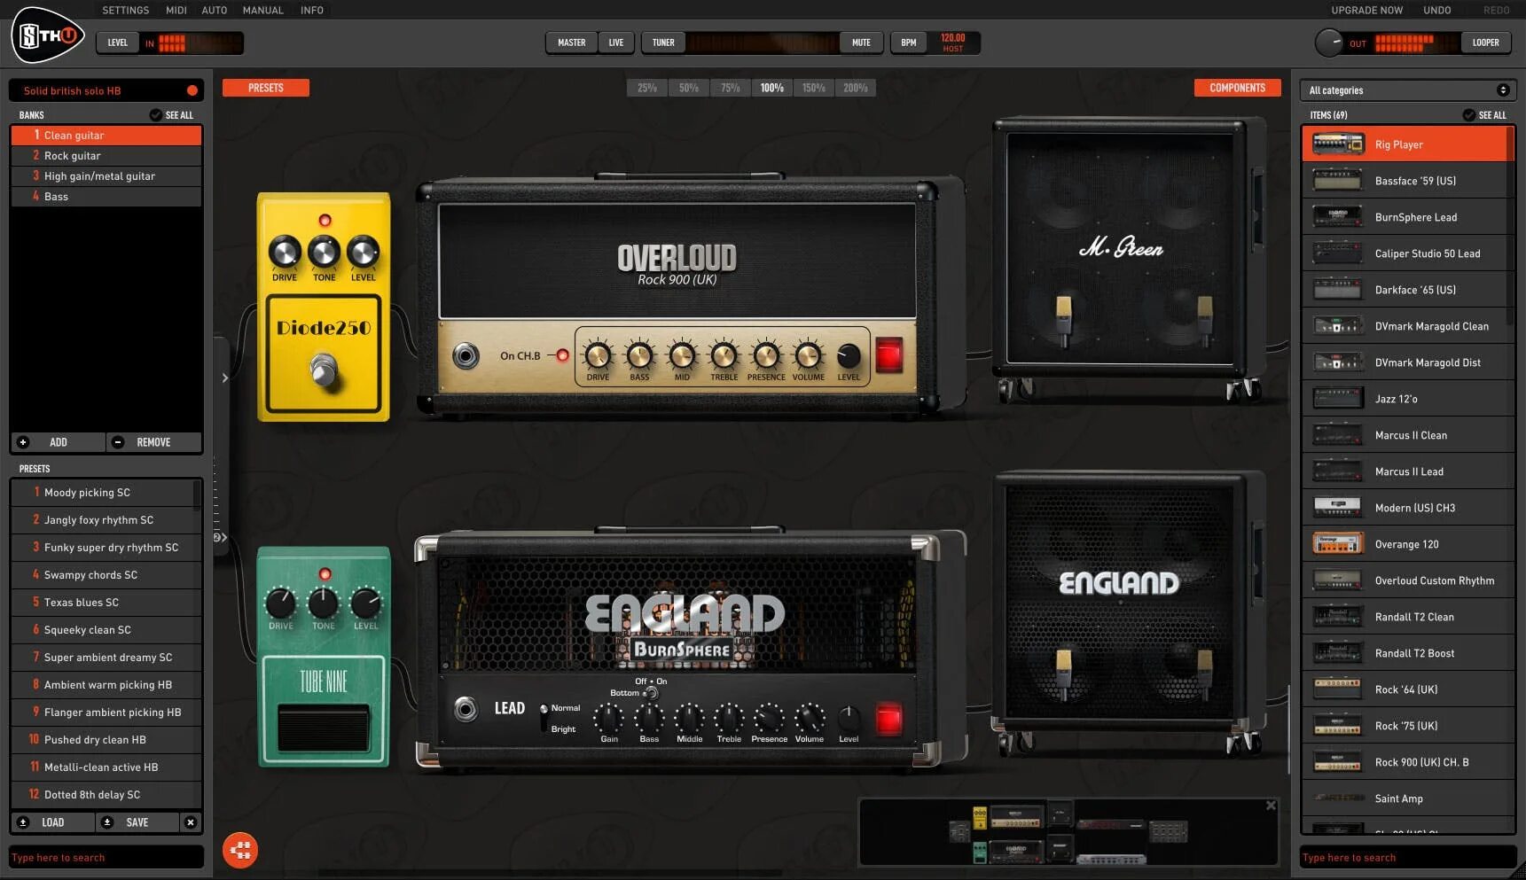Toggle the Bottom Off/On switch on BurnSphere
Viewport: 1526px width, 880px height.
[x=651, y=693]
